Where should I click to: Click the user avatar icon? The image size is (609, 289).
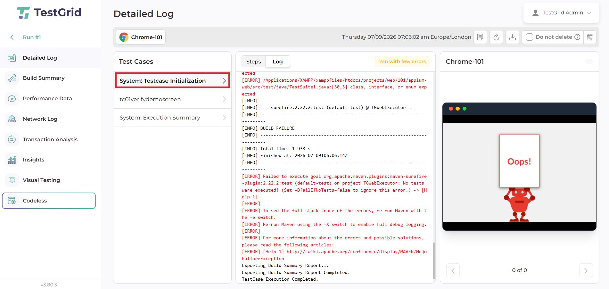tap(535, 13)
